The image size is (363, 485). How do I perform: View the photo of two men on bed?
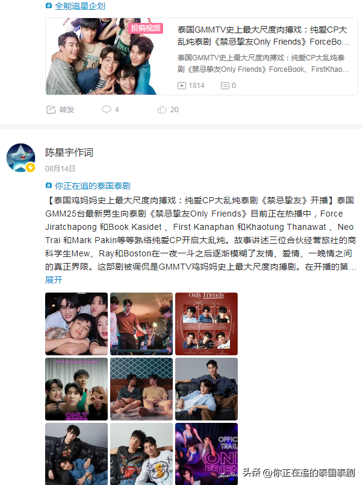[141, 389]
